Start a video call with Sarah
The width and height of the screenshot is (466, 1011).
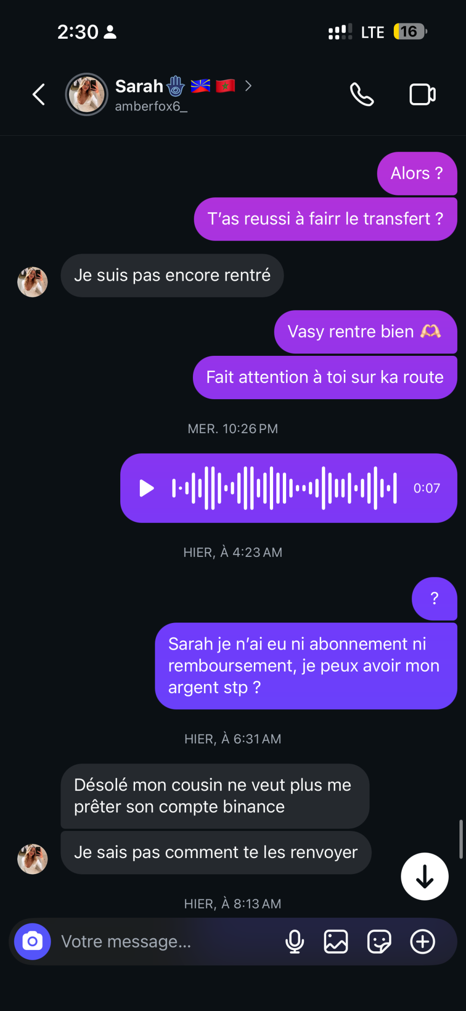click(422, 95)
